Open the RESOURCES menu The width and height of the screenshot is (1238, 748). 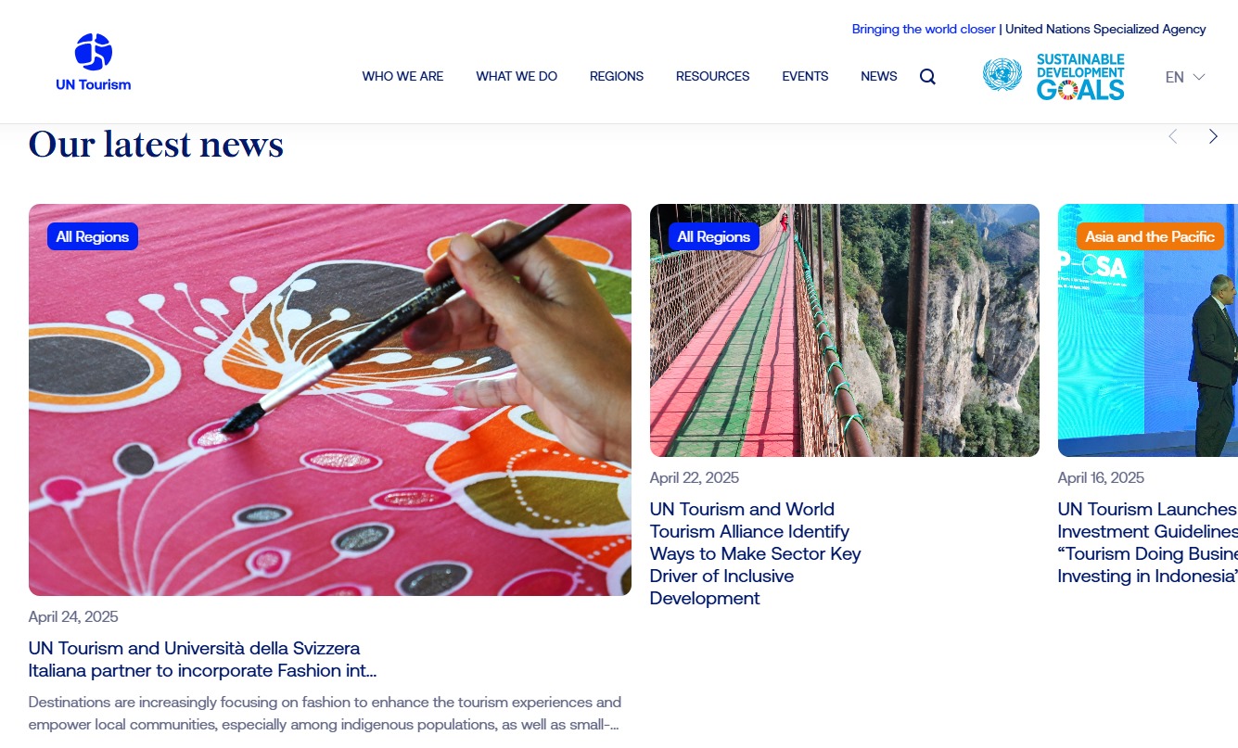click(712, 76)
